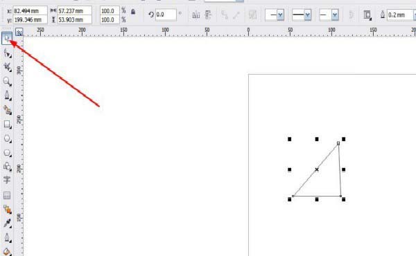
Task: Select the Freehand pen tool
Action: coord(7,95)
